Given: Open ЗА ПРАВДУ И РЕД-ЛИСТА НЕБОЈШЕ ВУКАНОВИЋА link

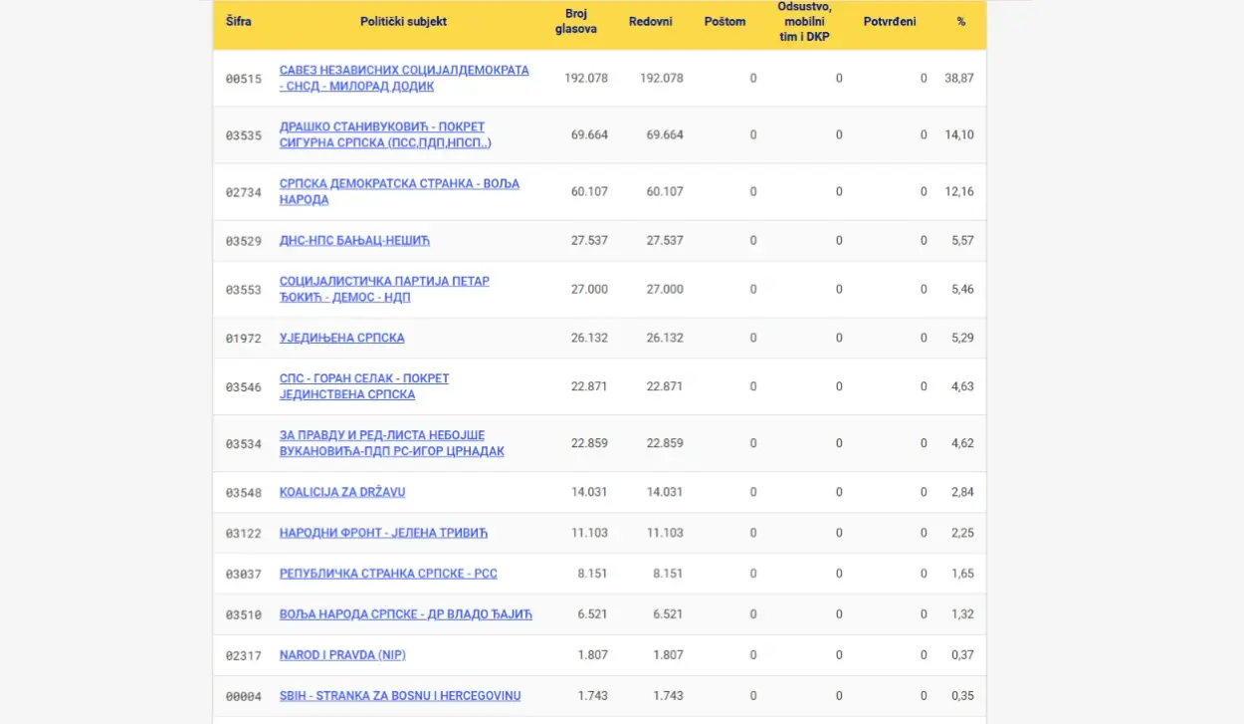Looking at the screenshot, I should coord(391,443).
